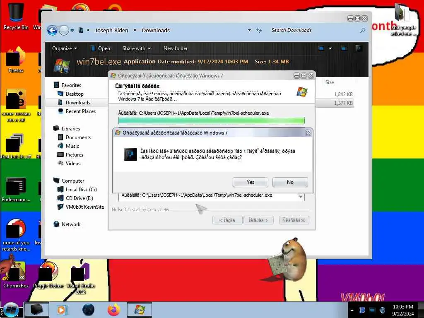Click Downloads breadcrumb segment

pyautogui.click(x=156, y=30)
